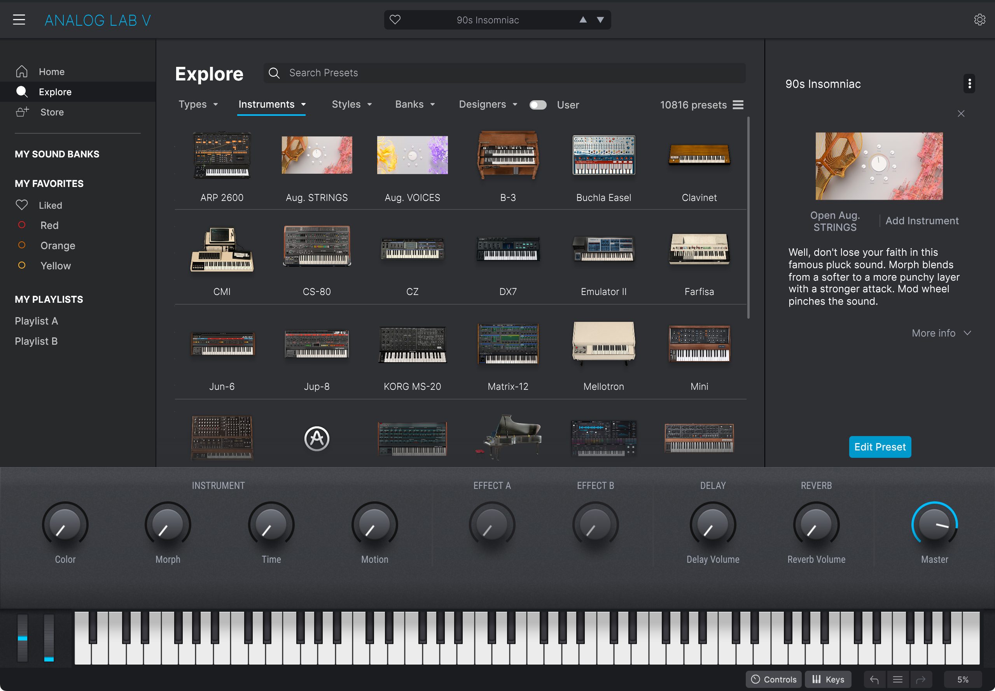Choose the ARP 2600 instrument
995x691 pixels.
[x=222, y=167]
